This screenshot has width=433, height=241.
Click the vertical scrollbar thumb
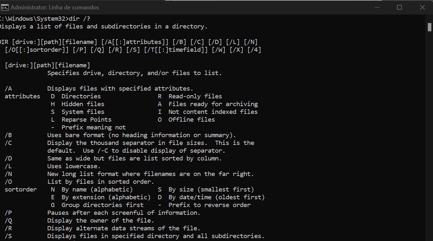(429, 27)
